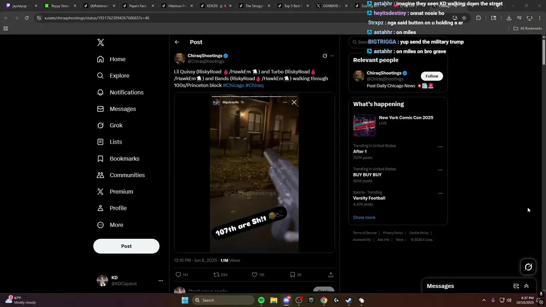
Task: Click Show more under What's happening
Action: click(x=364, y=217)
